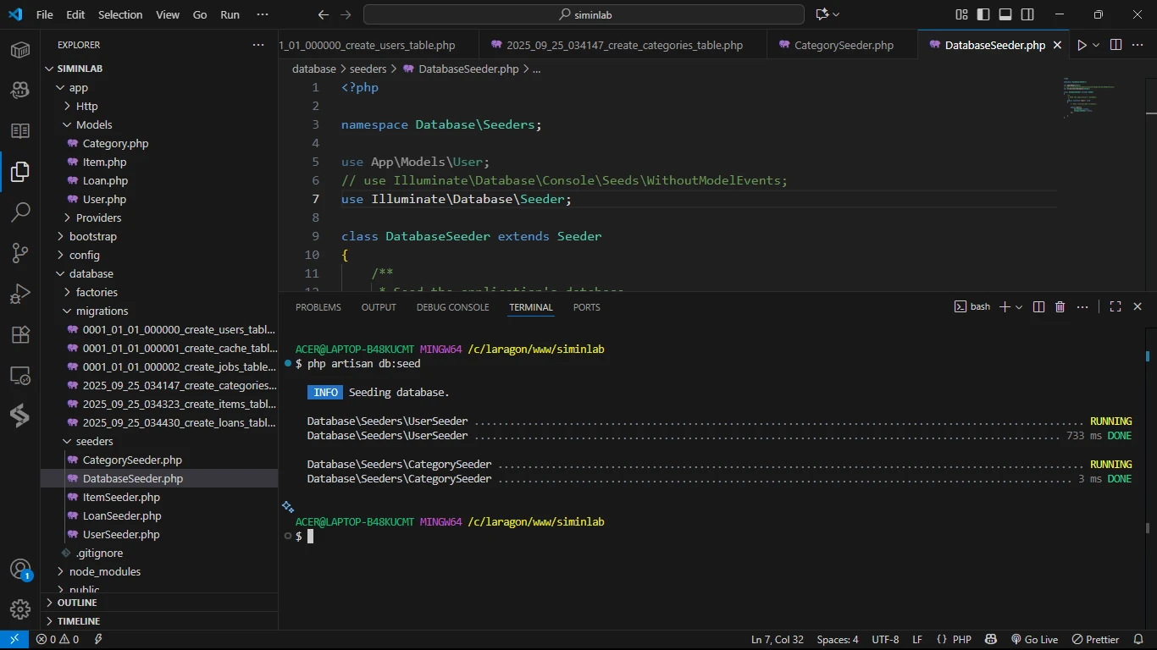This screenshot has height=650, width=1157.
Task: Switch to the CategorySeeder.php tab
Action: [843, 45]
